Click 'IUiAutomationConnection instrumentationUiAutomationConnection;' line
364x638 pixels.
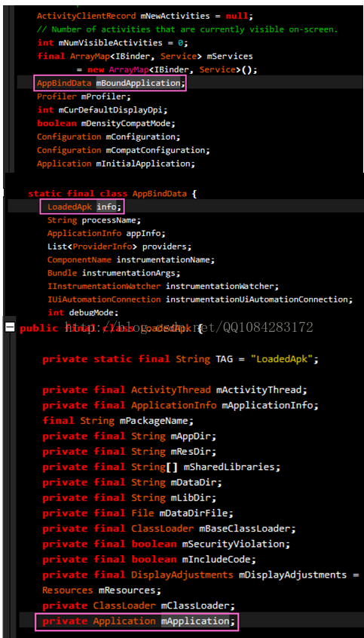(200, 299)
